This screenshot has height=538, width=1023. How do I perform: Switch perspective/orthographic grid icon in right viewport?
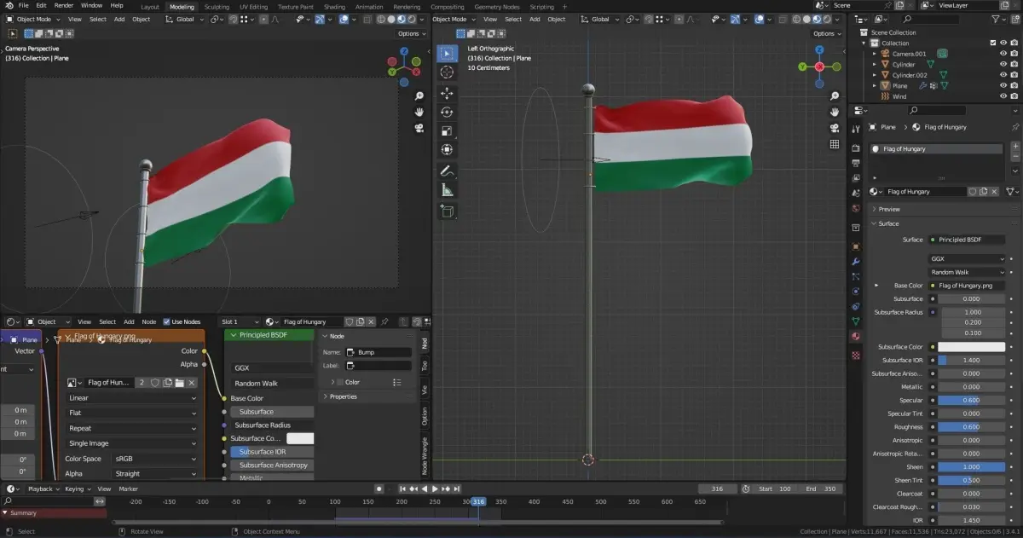(835, 144)
